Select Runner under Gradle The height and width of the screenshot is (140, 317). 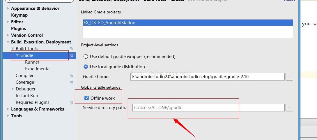[32, 62]
